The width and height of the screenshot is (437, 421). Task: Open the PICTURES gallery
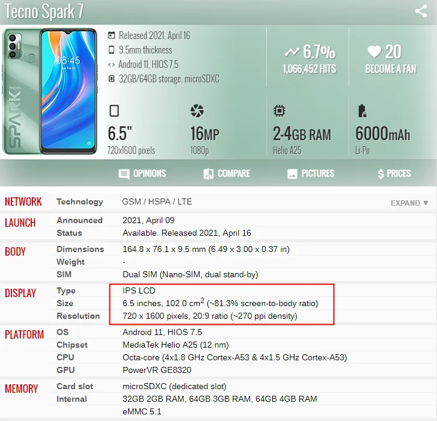311,173
